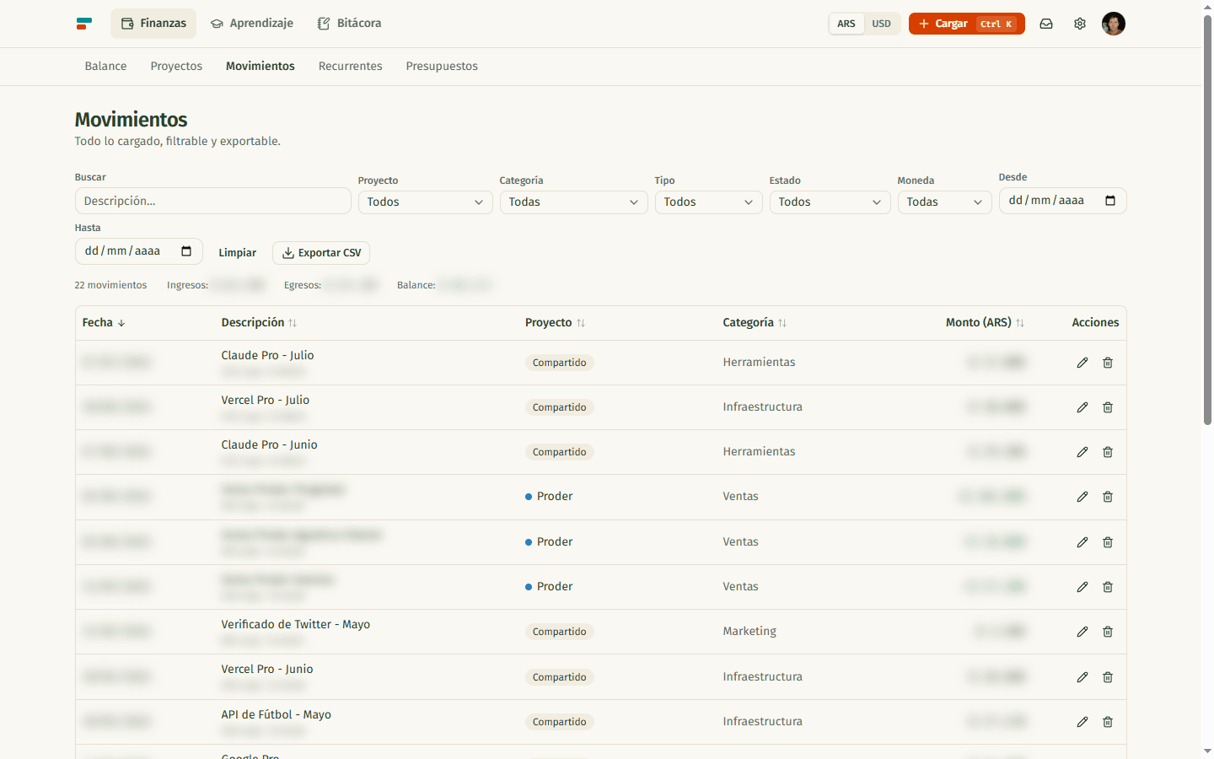Screen dimensions: 1214x759
Task: Edit the Verificado de Twitter - Mayo row
Action: point(1082,632)
